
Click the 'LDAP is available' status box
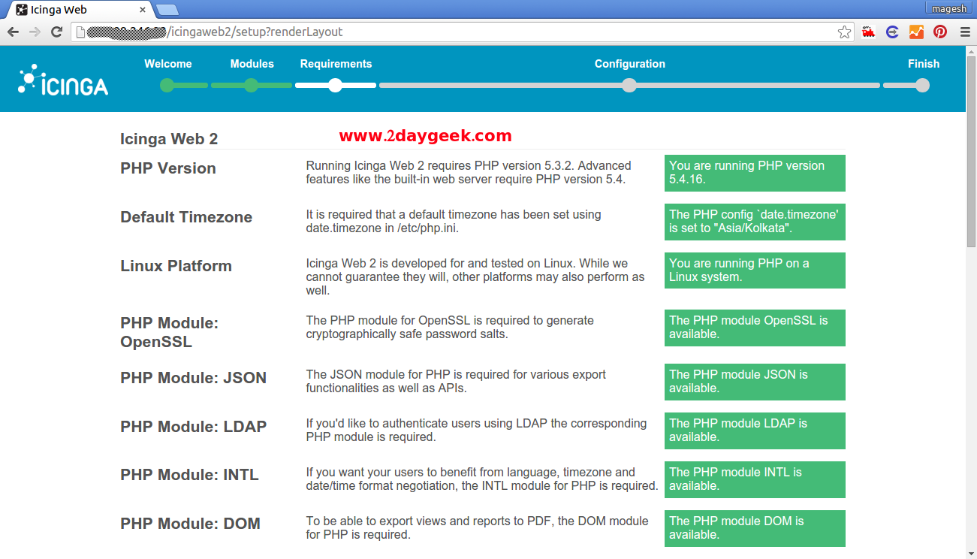coord(755,431)
